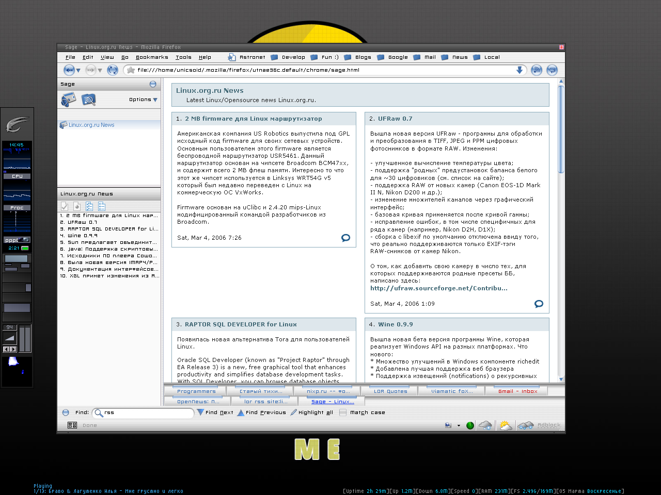Expand the Fun :) bookmarks folder
Screen dimensions: 661x495
pyautogui.click(x=325, y=57)
